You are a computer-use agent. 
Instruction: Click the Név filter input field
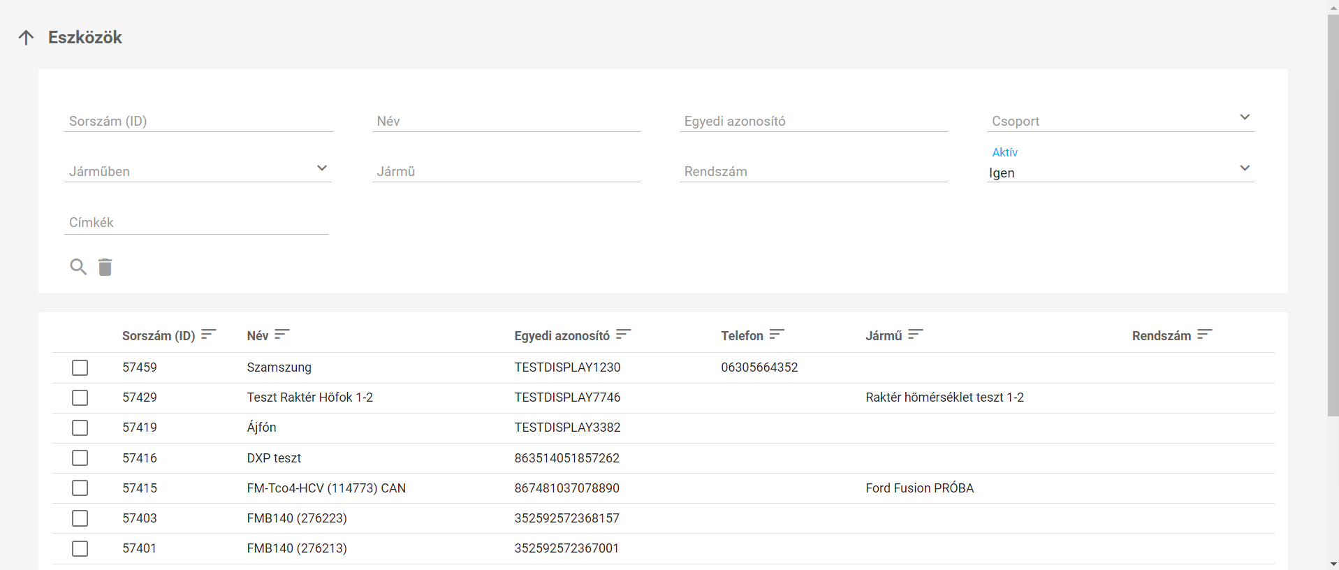[506, 121]
